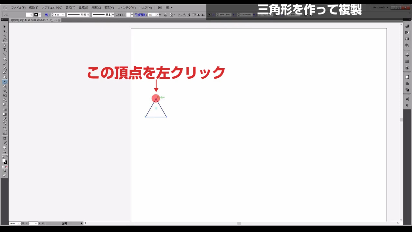Viewport: 412px width, 232px height.
Task: Open the Color palette panel icon
Action: (x=407, y=27)
